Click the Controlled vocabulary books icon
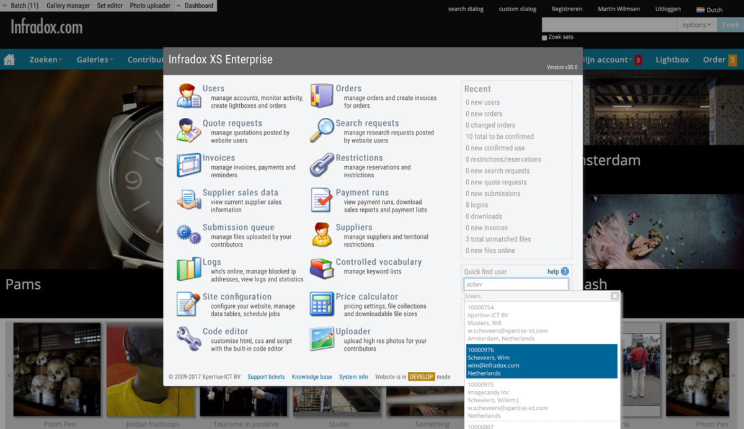This screenshot has width=744, height=429. (322, 270)
